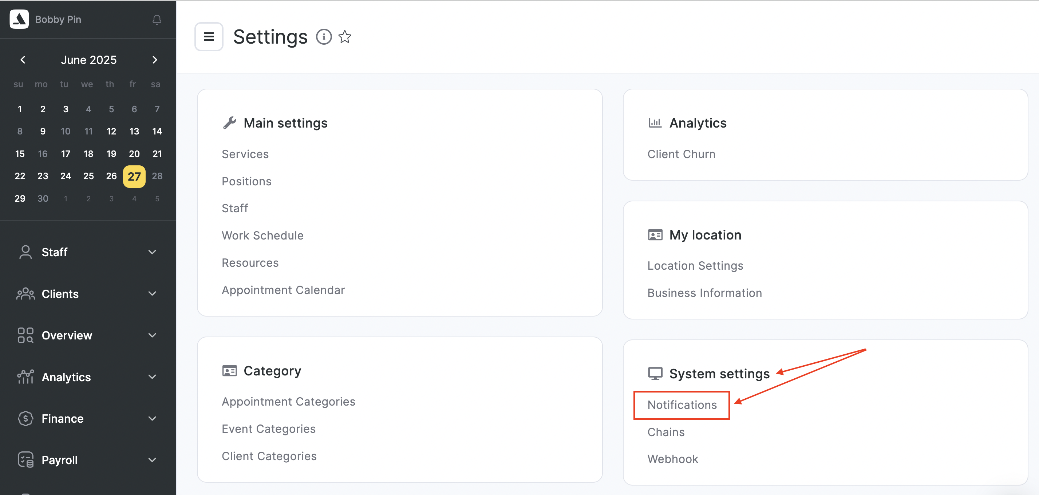This screenshot has height=495, width=1039.
Task: Mark Settings as favorite with star
Action: point(345,37)
